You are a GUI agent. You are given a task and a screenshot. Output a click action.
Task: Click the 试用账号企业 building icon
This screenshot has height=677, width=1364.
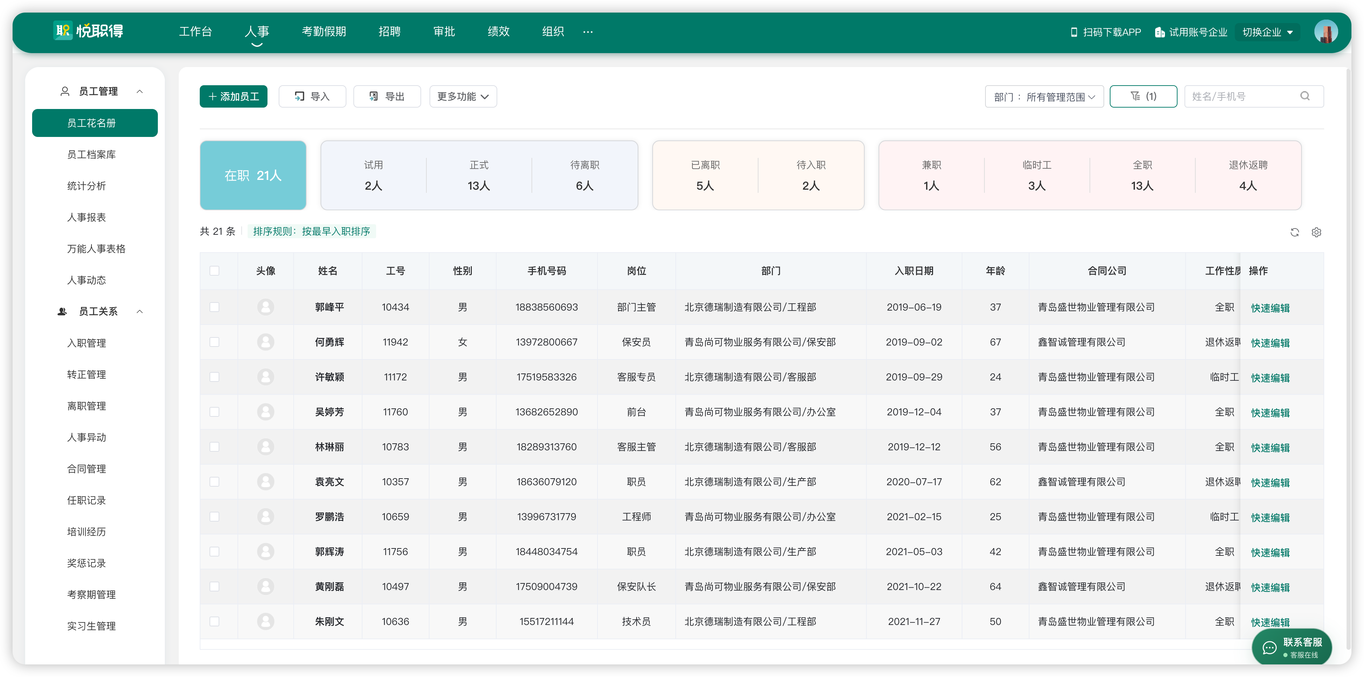click(x=1159, y=32)
